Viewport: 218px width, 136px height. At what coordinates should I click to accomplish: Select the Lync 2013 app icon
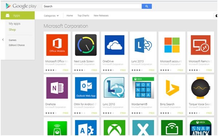pos(143,45)
